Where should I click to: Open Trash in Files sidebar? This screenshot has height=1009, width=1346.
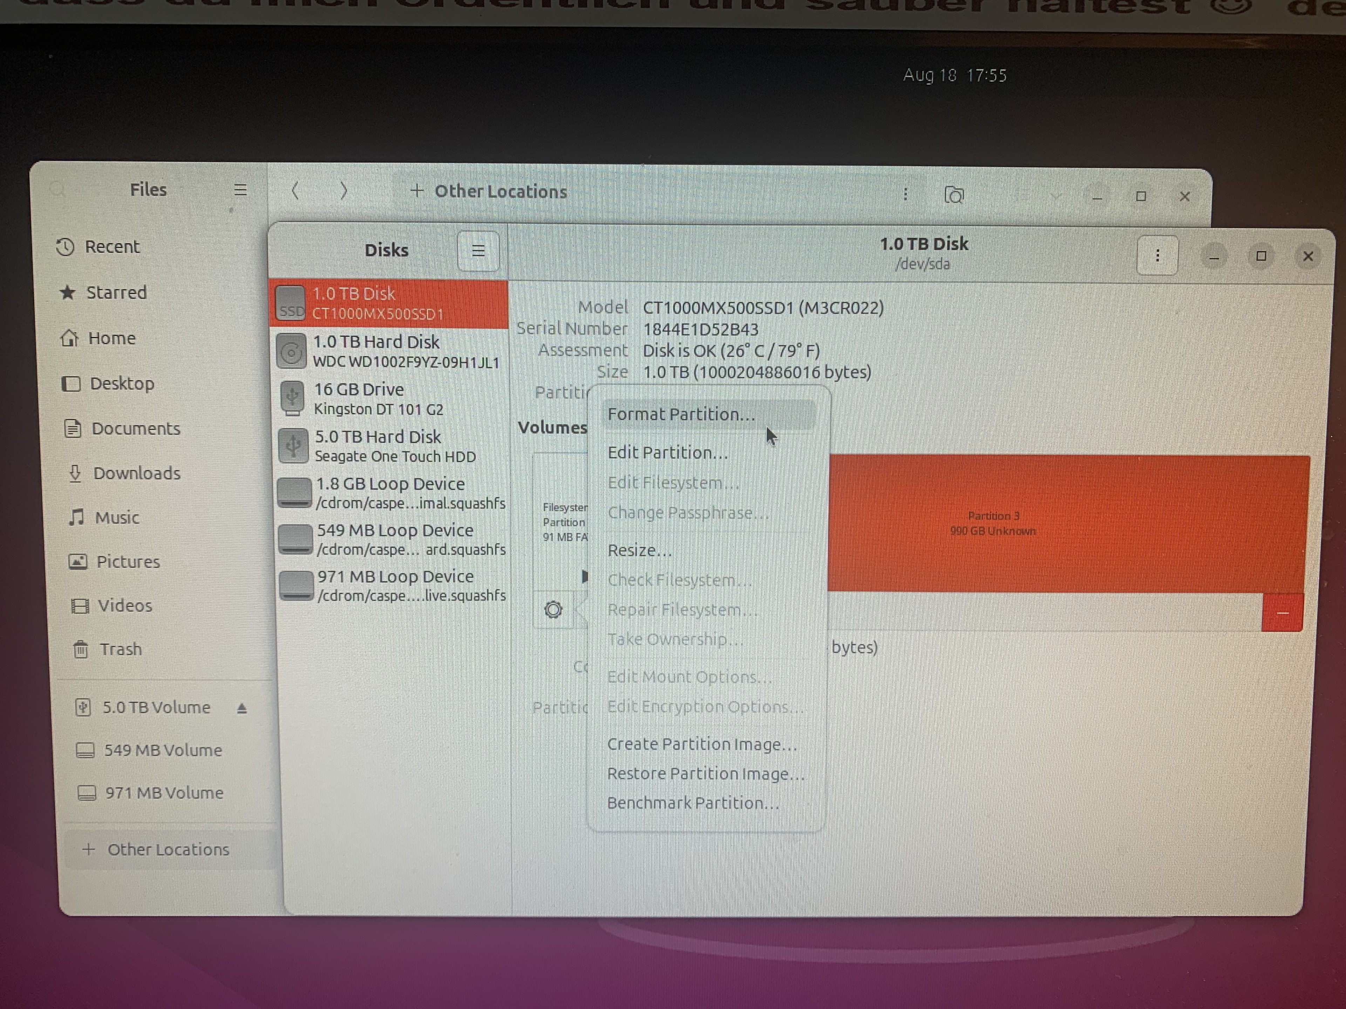click(x=121, y=650)
